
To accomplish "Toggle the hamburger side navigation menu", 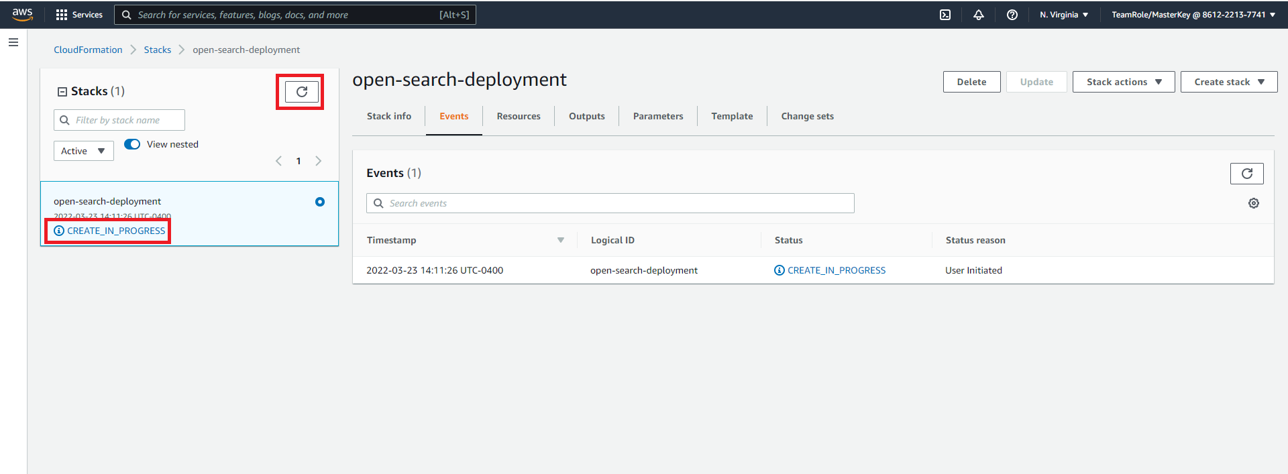I will (x=13, y=42).
